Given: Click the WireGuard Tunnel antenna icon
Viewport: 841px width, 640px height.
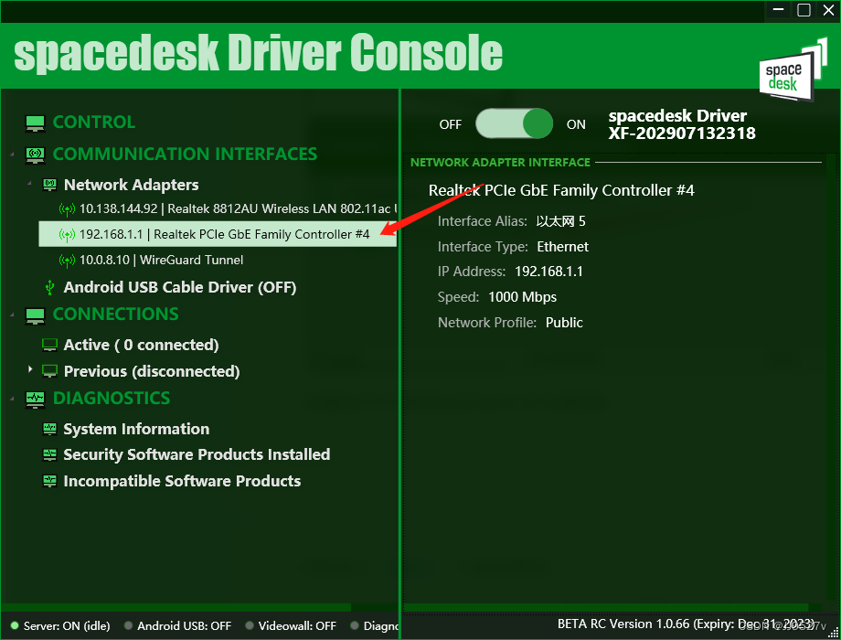Looking at the screenshot, I should tap(67, 261).
